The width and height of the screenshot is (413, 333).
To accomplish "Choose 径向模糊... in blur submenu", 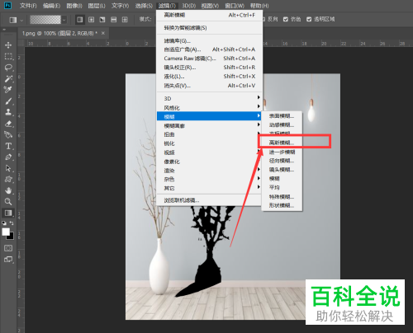I will [x=282, y=161].
